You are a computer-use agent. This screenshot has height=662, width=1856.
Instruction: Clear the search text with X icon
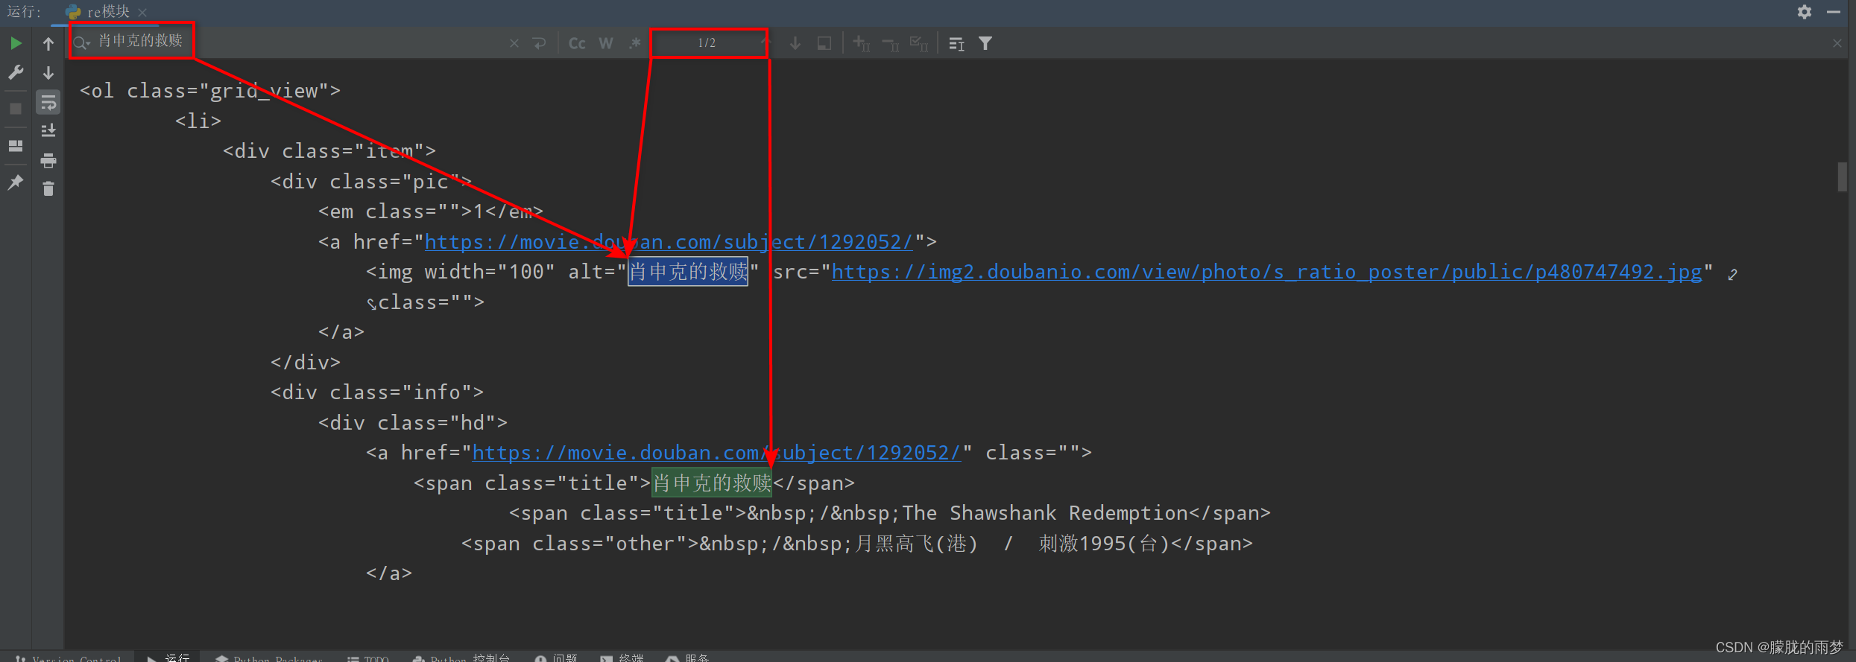pyautogui.click(x=514, y=43)
